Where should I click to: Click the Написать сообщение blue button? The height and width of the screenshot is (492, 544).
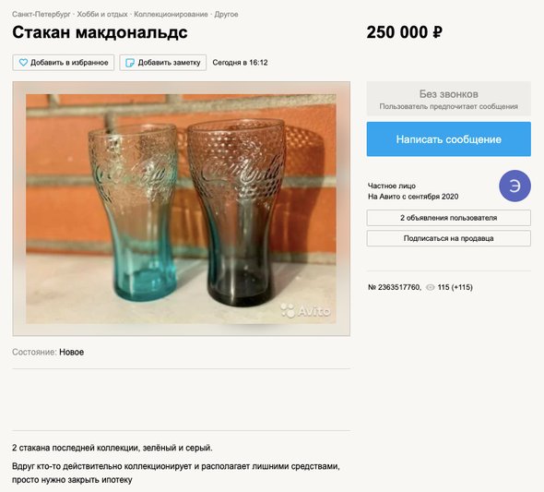[449, 139]
